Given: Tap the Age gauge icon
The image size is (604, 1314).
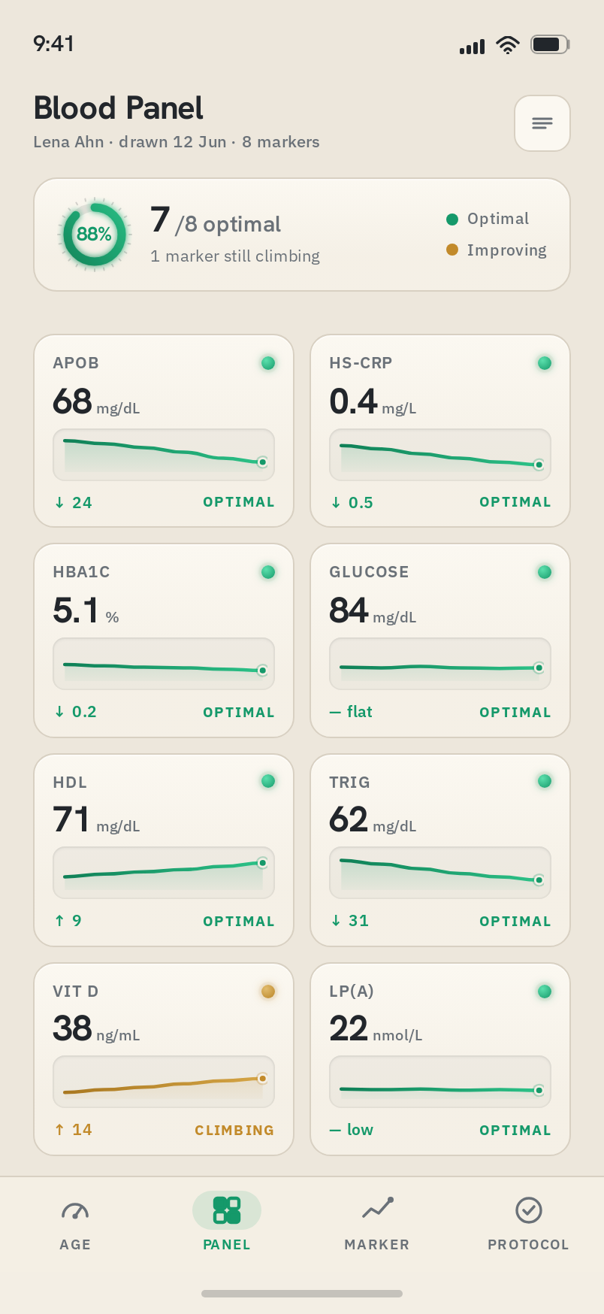Looking at the screenshot, I should [75, 1210].
